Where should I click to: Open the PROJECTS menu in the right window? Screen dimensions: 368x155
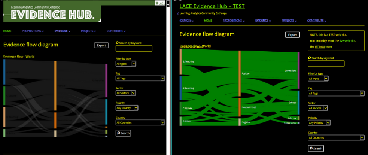[x=289, y=21]
